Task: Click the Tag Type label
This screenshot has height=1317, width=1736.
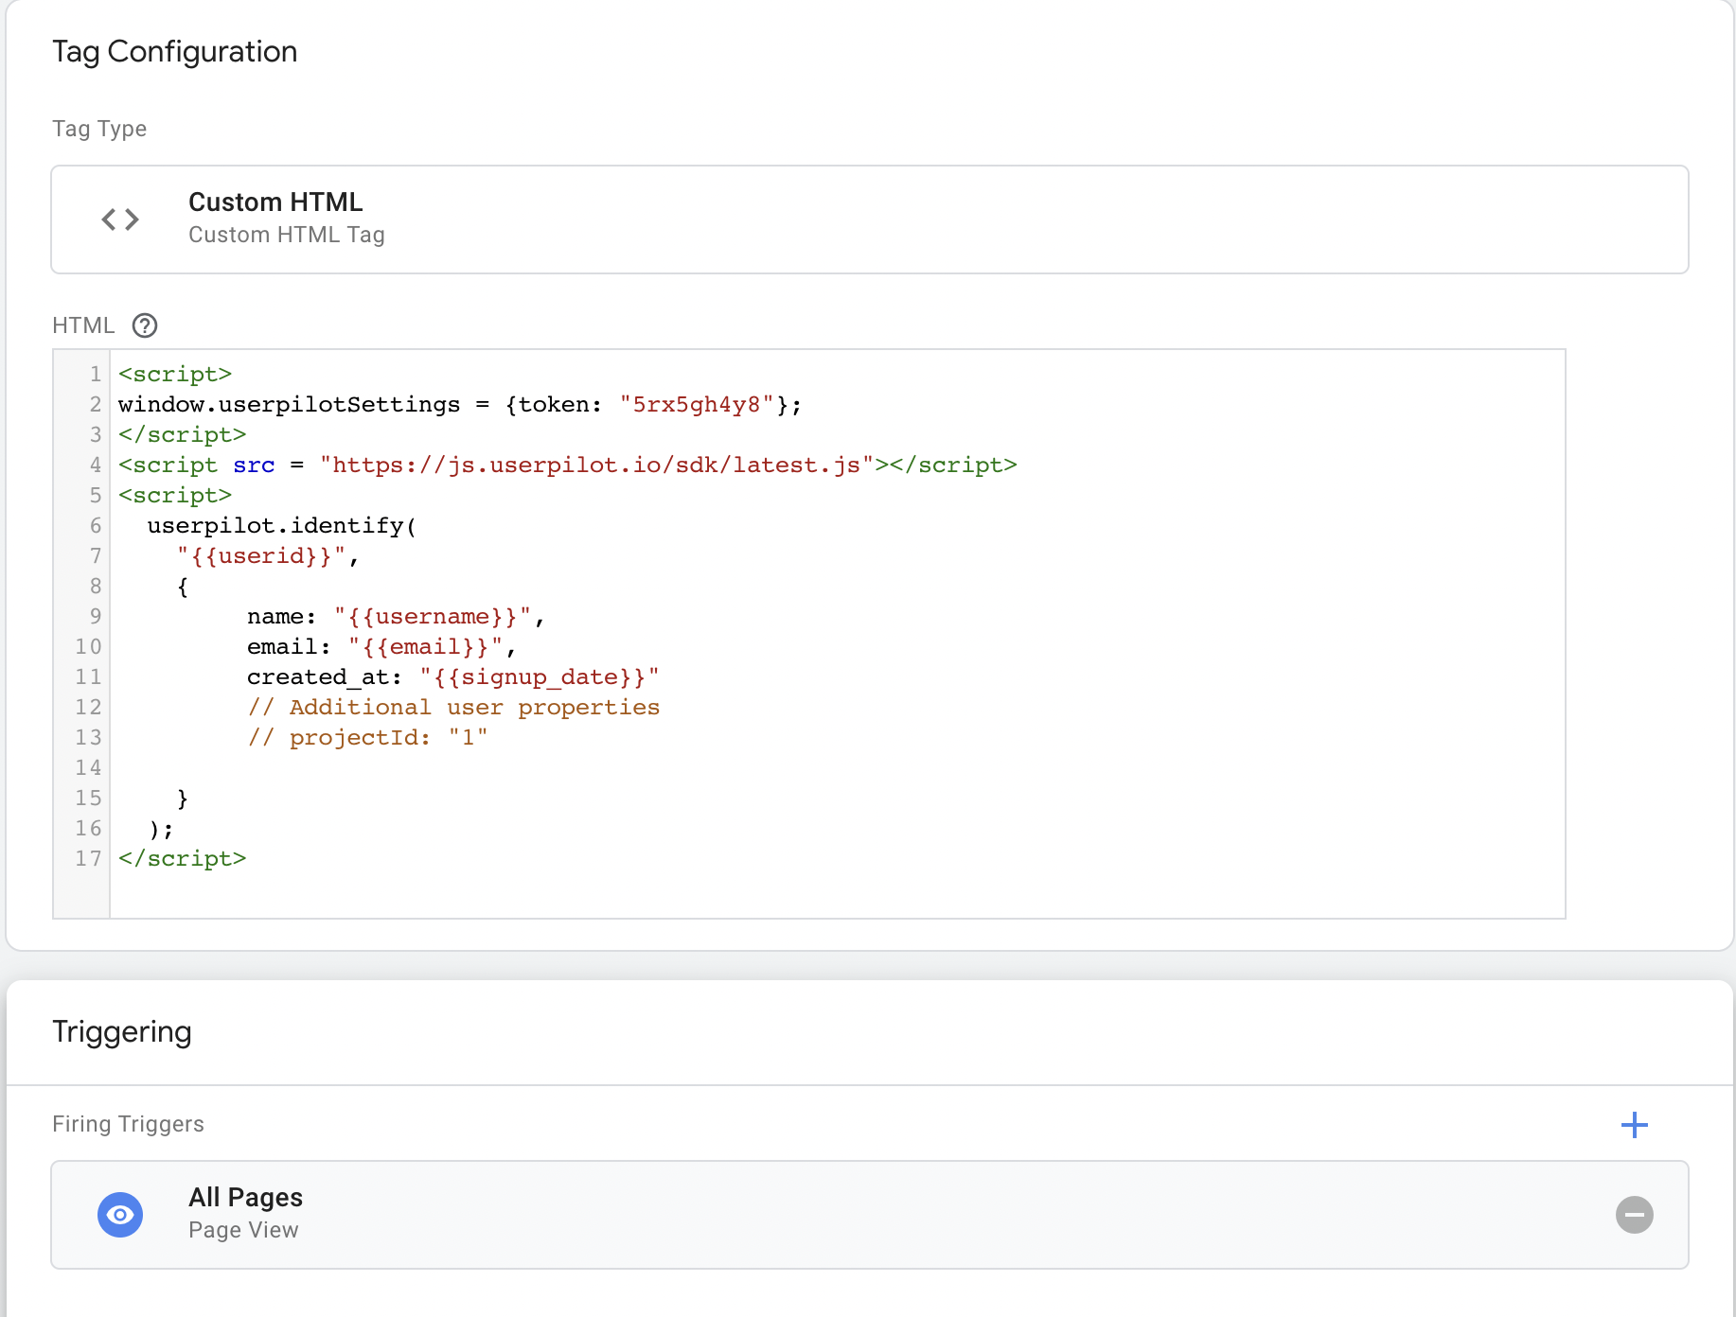Action: [x=99, y=129]
